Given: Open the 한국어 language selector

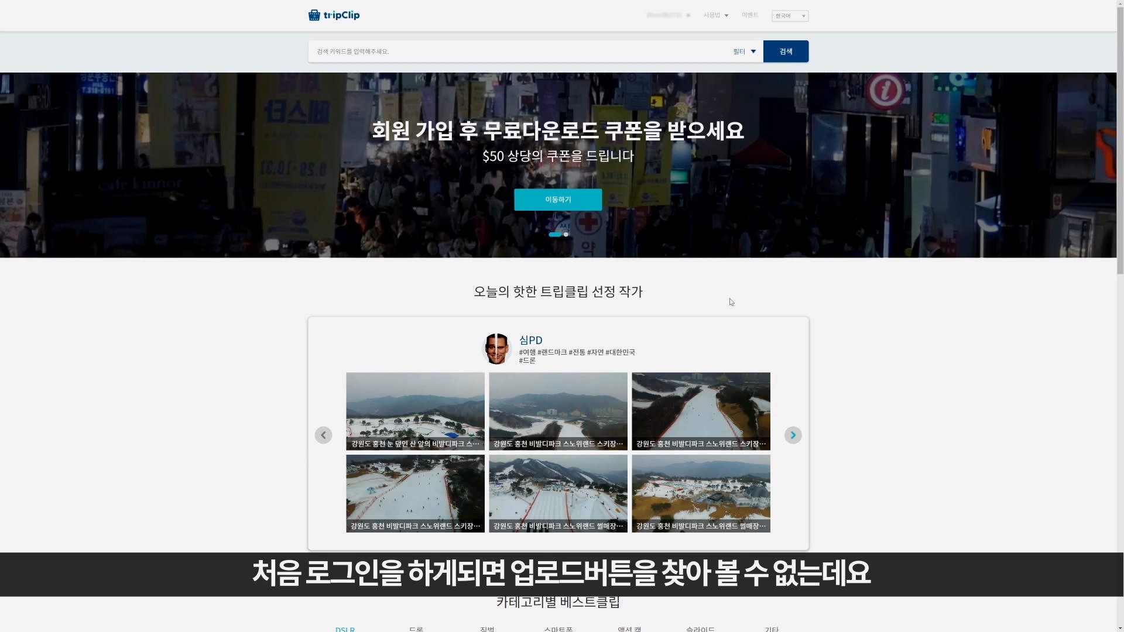Looking at the screenshot, I should [790, 16].
